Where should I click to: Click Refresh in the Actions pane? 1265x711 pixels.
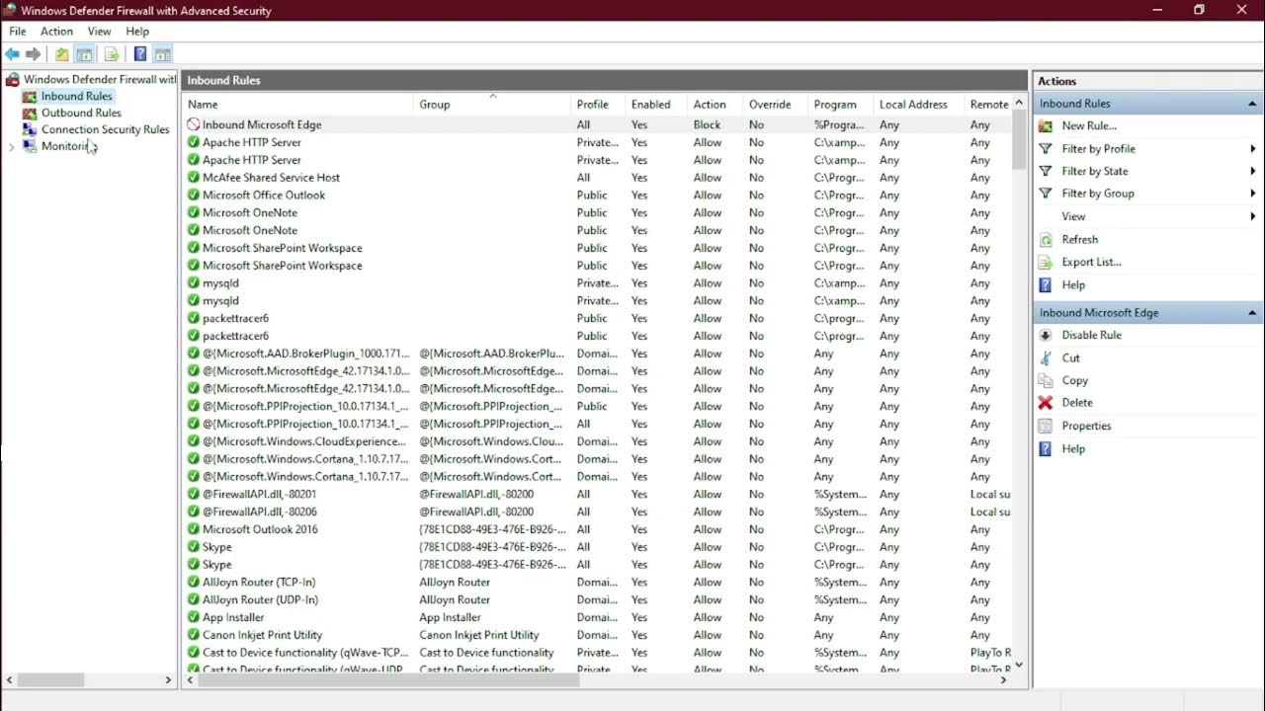(x=1079, y=239)
